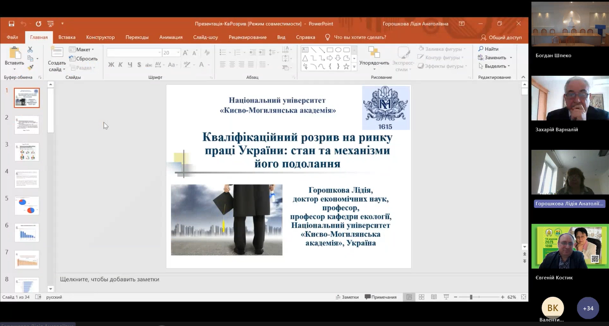Toggle normal view button in status bar

[409, 297]
